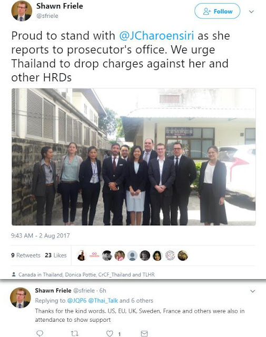This screenshot has height=337, width=266.
Task: Open the @JCharoensiri mention link
Action: [x=156, y=36]
